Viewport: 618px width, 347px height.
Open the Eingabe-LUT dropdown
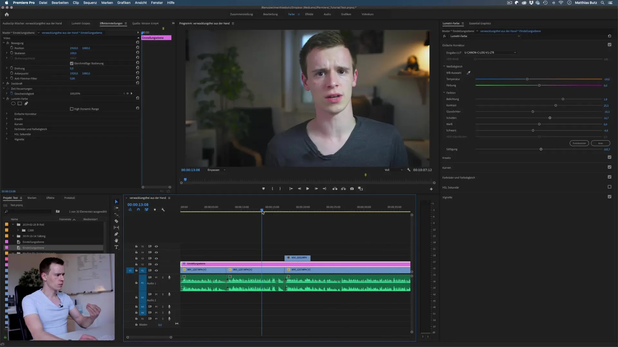click(x=490, y=52)
